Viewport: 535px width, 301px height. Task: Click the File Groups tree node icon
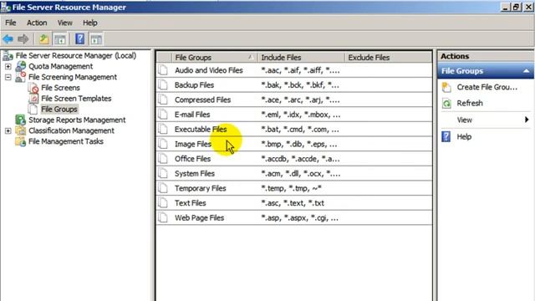click(33, 110)
